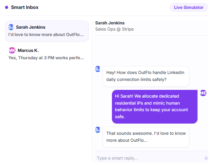
Task: Click Sarah Jenkins name in chat header
Action: coord(110,23)
